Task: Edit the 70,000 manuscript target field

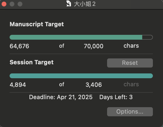Action: click(x=93, y=46)
